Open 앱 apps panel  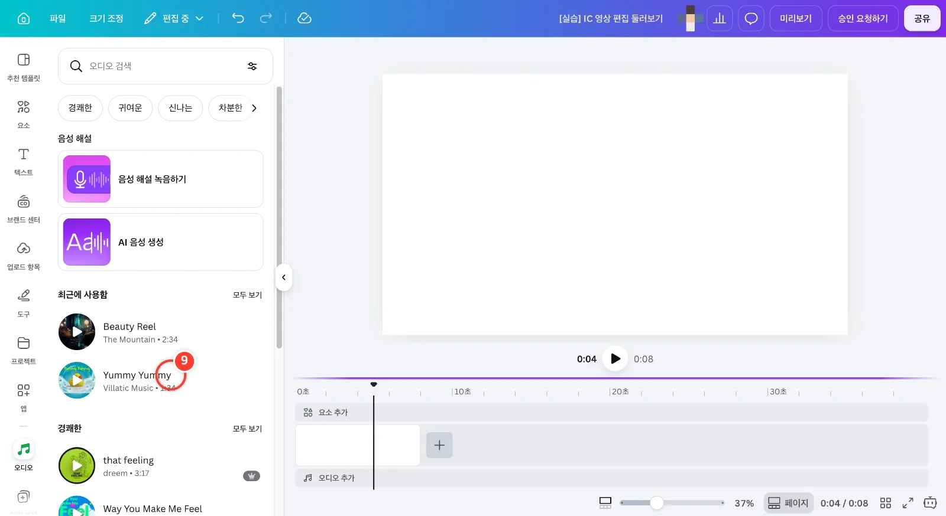(24, 397)
